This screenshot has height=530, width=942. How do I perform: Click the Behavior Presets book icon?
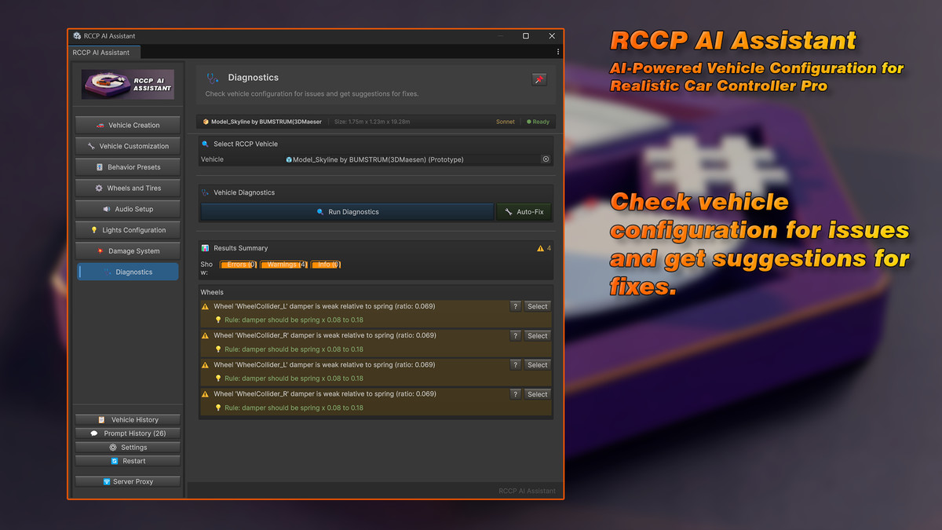click(100, 166)
